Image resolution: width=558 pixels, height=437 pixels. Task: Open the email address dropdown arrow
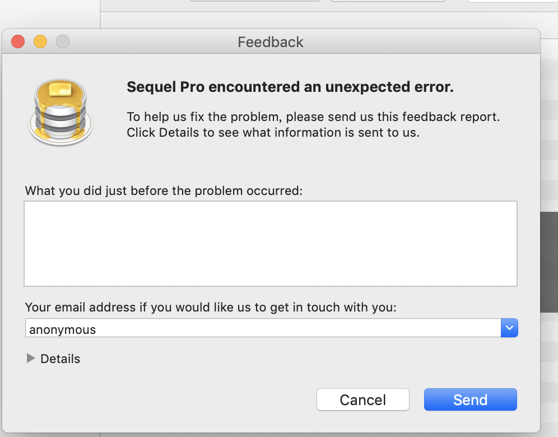pyautogui.click(x=509, y=328)
